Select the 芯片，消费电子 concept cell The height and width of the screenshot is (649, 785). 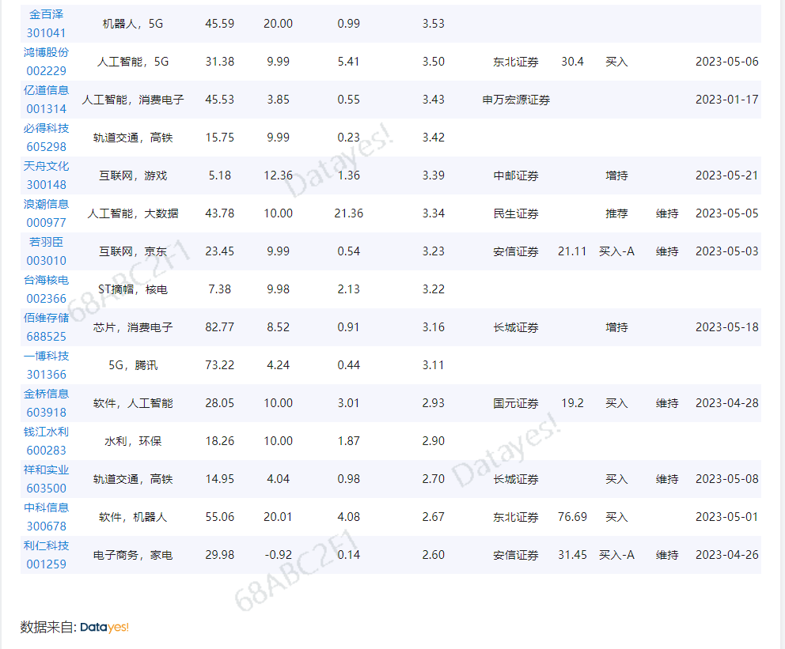coord(133,328)
